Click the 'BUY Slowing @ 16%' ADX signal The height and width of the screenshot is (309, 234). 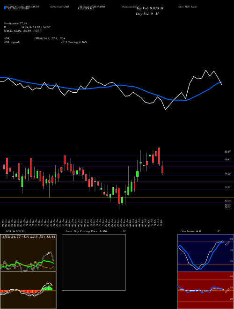[74, 42]
